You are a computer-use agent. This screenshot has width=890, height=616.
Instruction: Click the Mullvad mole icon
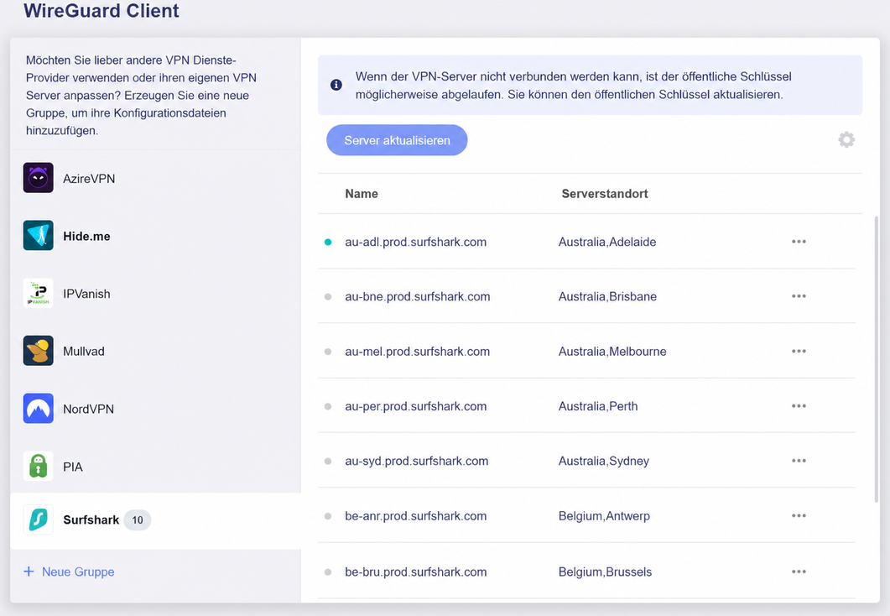(x=38, y=350)
